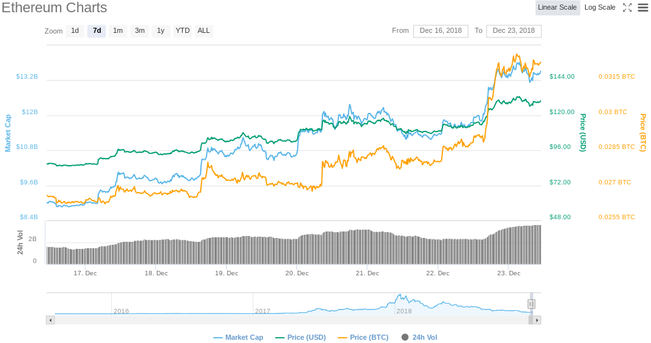651x343 pixels.
Task: Click the $12B market cap label
Action: coord(30,112)
